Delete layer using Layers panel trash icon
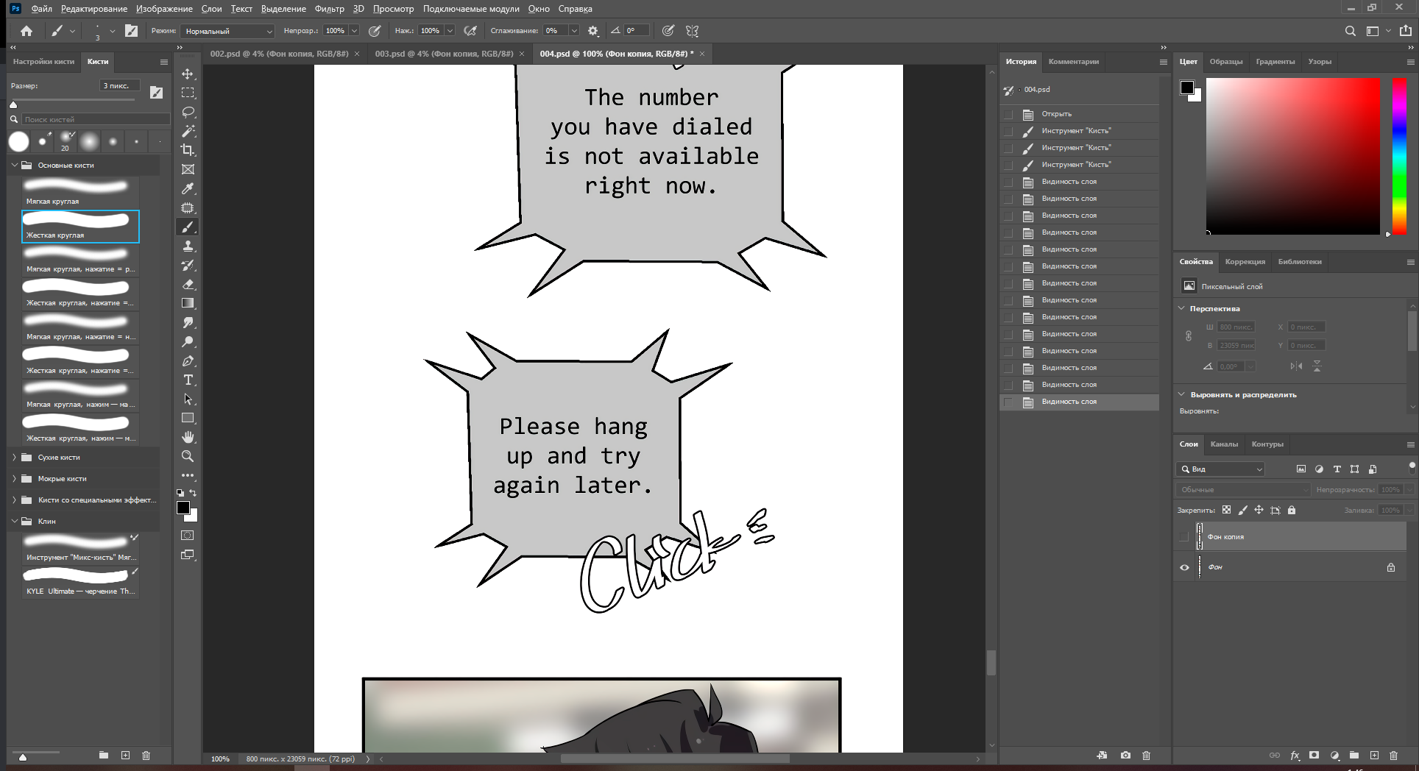Screen dimensions: 1419x771 coord(1393,756)
